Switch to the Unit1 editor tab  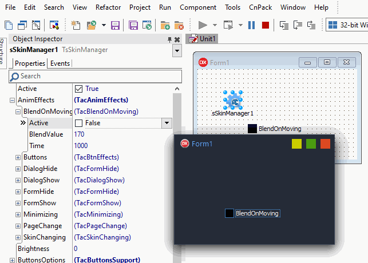click(x=202, y=39)
